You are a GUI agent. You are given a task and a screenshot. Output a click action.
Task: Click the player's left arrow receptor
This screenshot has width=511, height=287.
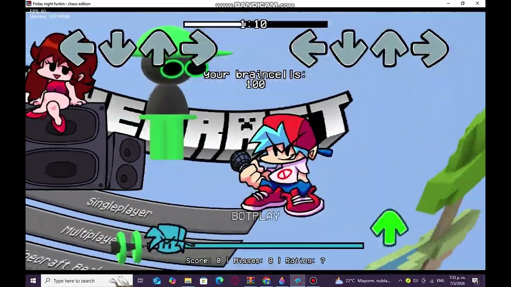click(308, 49)
